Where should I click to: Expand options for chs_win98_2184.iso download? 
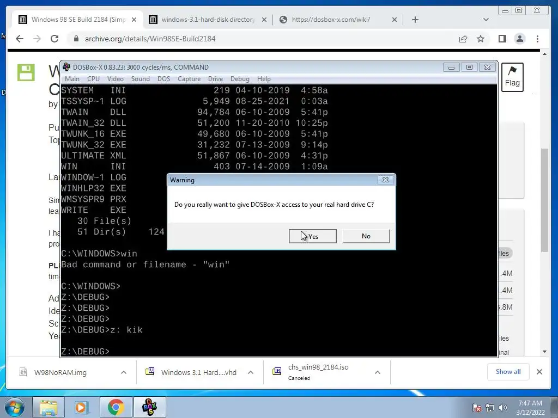tap(378, 372)
